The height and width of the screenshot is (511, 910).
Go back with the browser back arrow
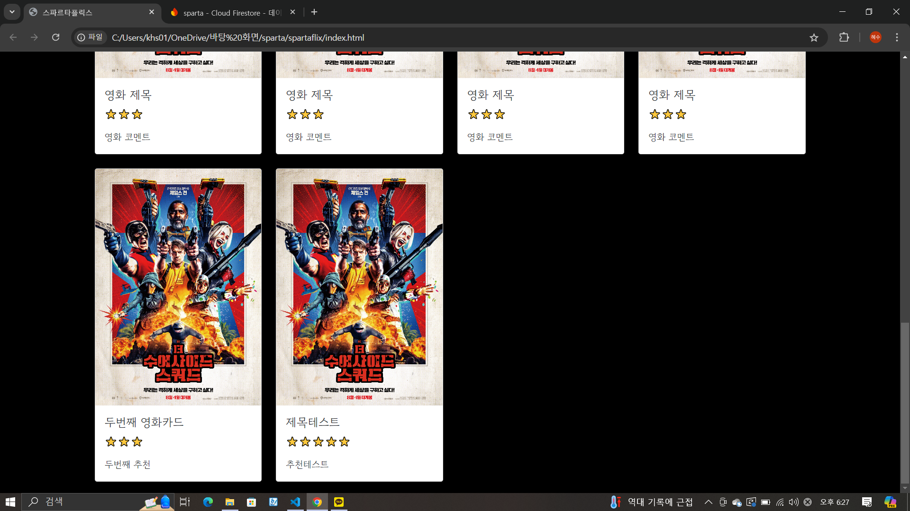point(13,37)
